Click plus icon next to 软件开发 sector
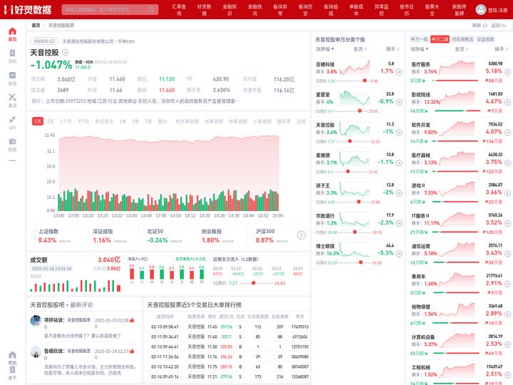513x385 pixels. 507,133
